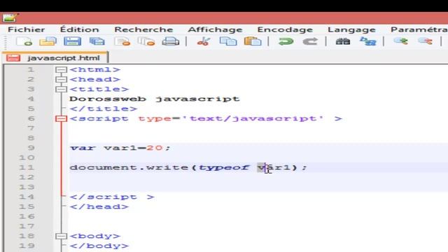Undo last action with the green arrow
This screenshot has height=252, width=448.
coord(286,41)
